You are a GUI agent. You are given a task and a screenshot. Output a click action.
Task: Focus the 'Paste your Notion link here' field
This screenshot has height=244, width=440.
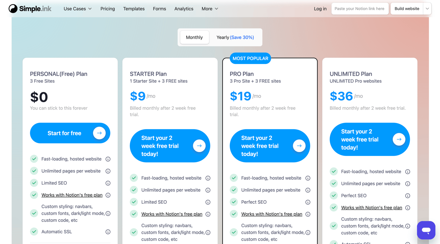tap(360, 9)
